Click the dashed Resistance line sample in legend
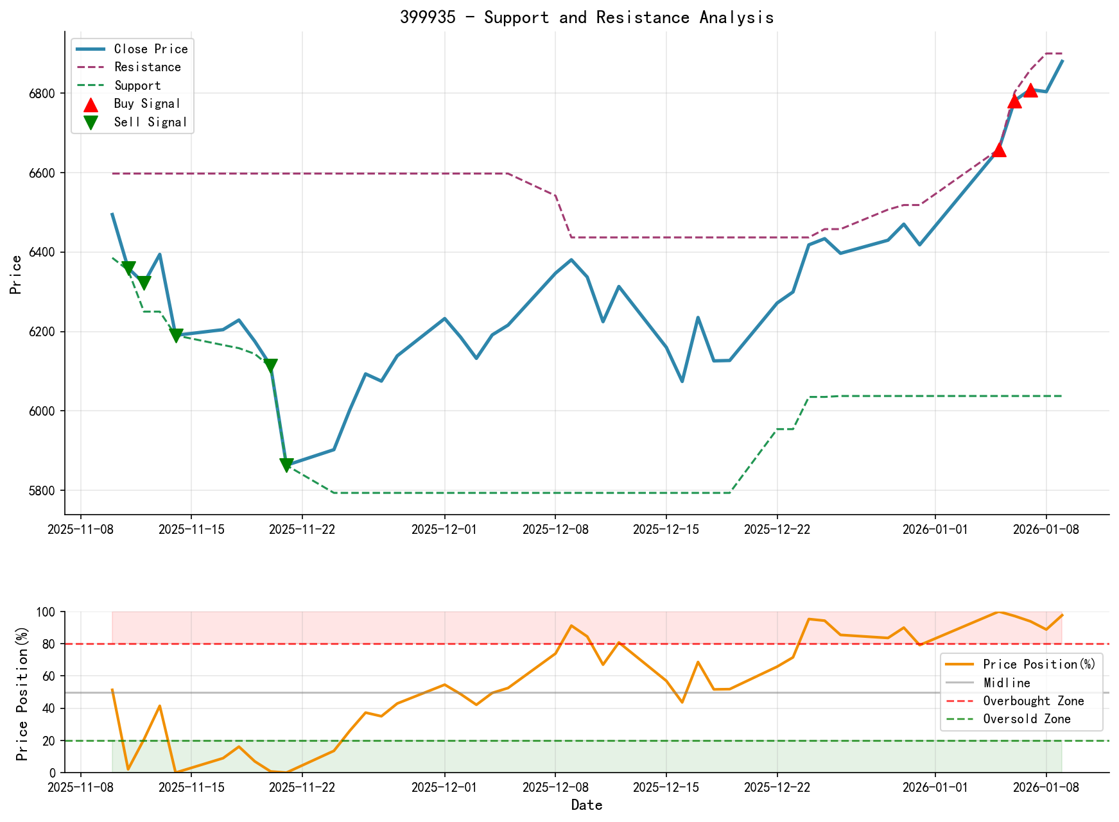 point(90,67)
